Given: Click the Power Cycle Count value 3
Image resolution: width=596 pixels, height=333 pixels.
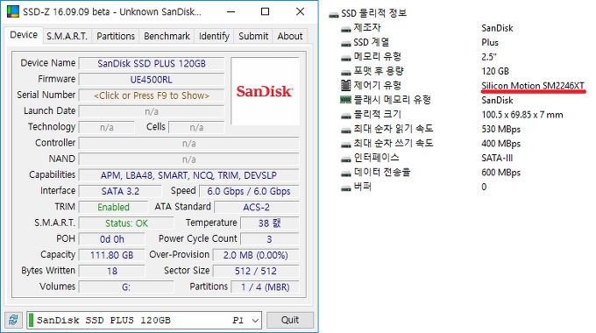Looking at the screenshot, I should (x=269, y=239).
